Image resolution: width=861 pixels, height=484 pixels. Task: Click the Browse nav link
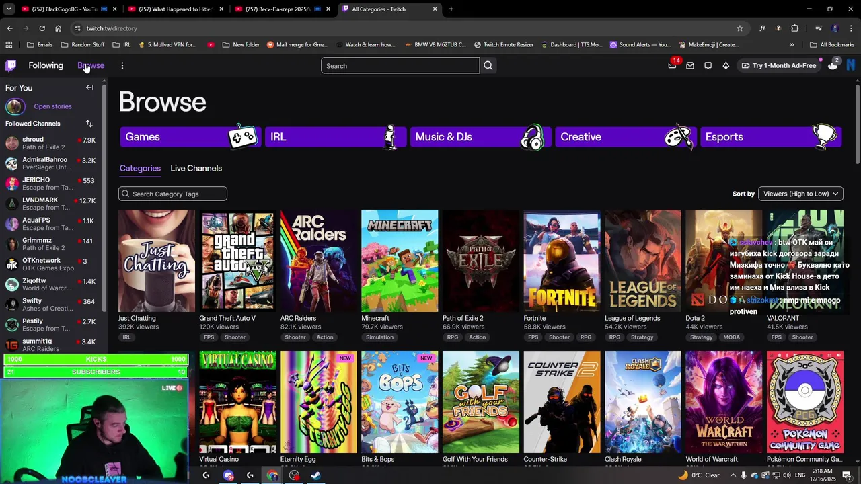tap(91, 65)
